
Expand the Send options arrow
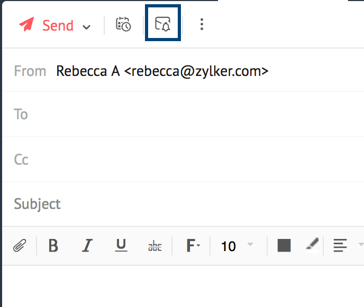coord(87,26)
